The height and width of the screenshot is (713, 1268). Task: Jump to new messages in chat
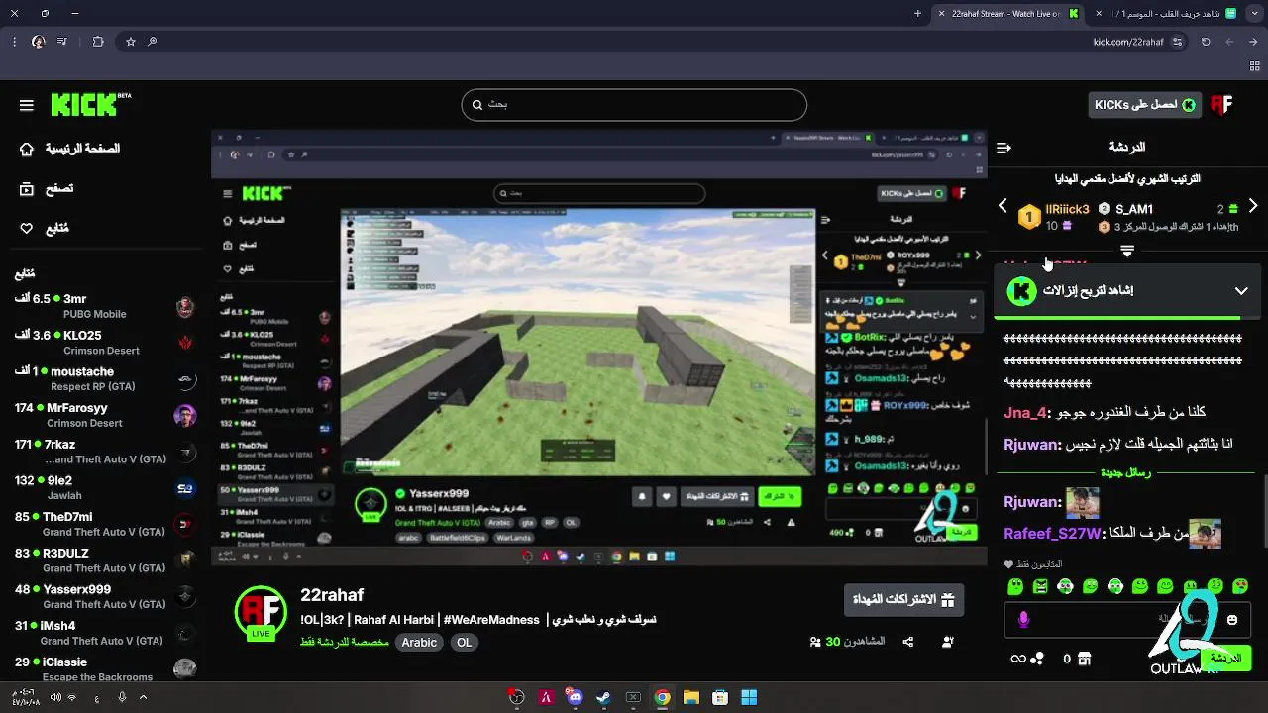(1125, 473)
